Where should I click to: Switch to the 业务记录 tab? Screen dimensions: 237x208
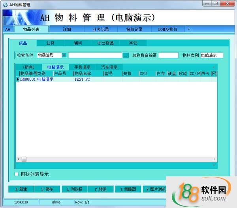(x=101, y=29)
